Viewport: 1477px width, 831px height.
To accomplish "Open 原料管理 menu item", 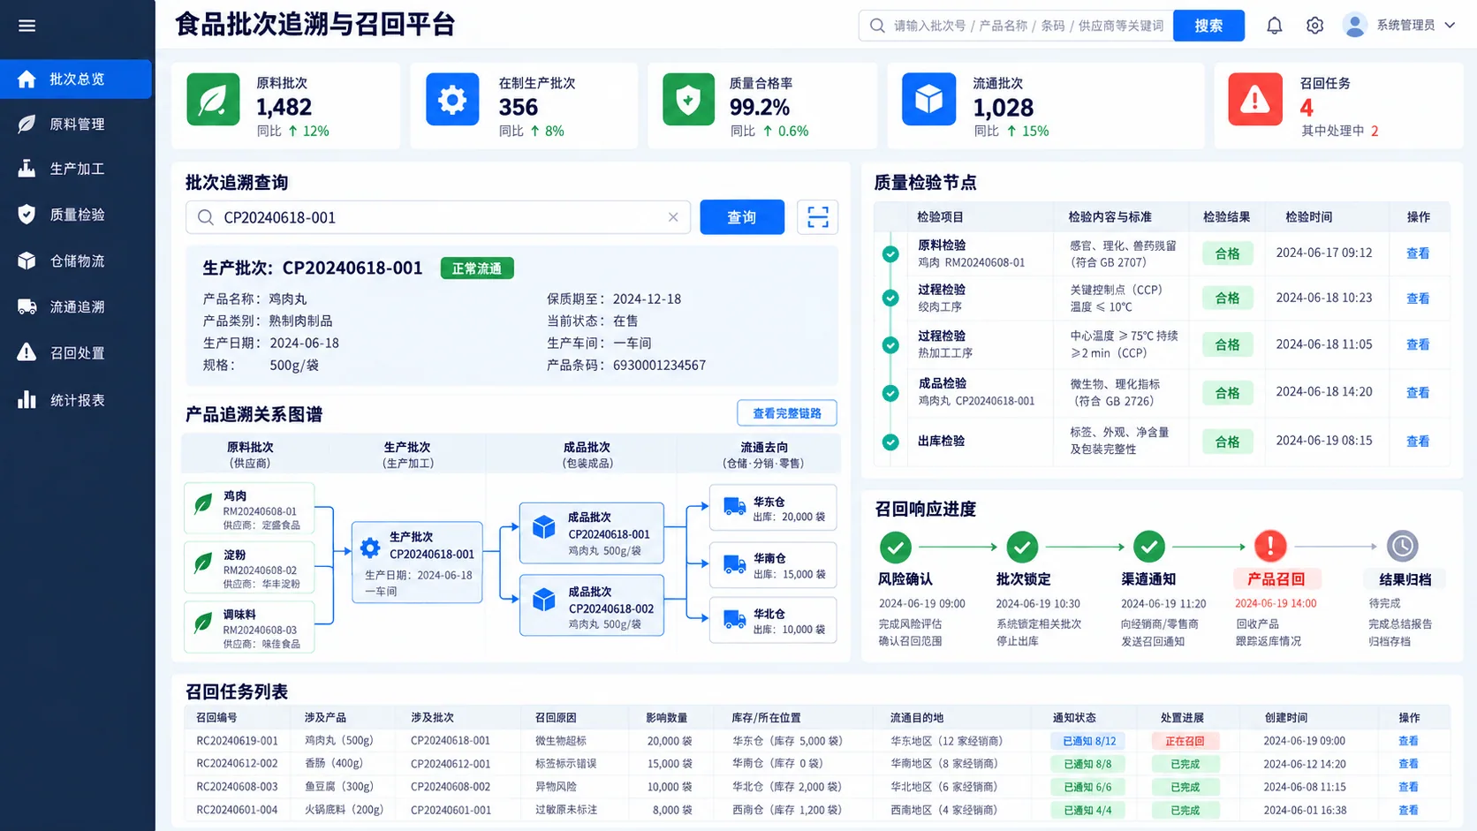I will pyautogui.click(x=76, y=125).
